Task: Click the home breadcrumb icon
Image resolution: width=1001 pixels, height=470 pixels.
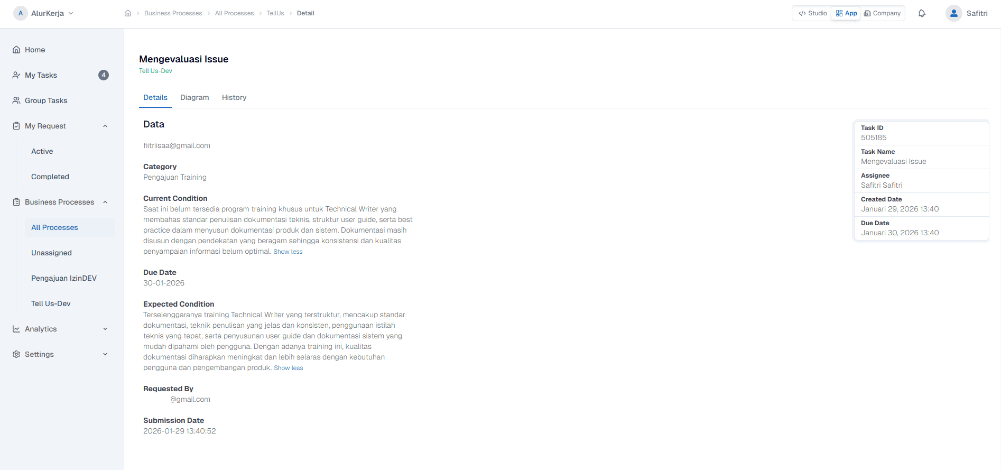Action: click(128, 13)
